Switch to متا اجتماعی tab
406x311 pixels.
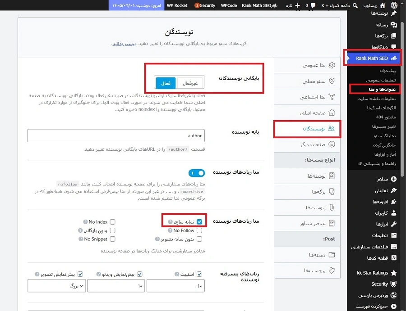click(307, 97)
